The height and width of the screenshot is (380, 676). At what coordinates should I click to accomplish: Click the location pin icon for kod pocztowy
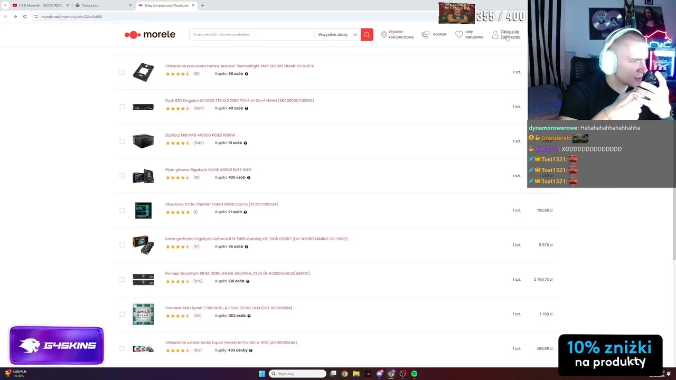click(384, 35)
